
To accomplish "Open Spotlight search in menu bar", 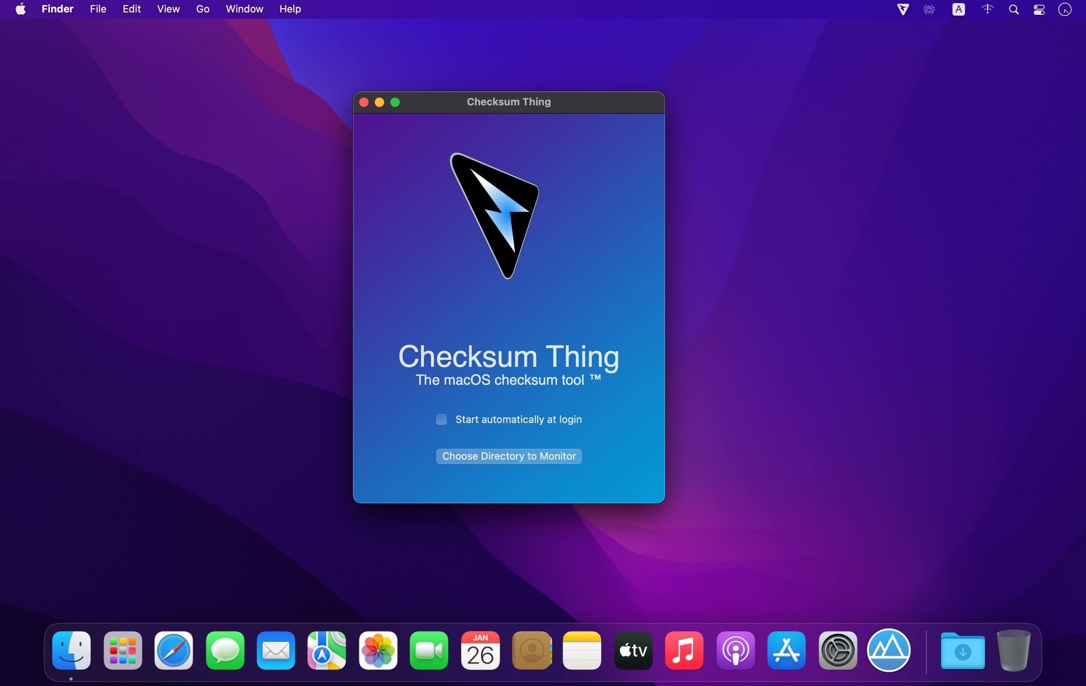I will coord(1013,9).
